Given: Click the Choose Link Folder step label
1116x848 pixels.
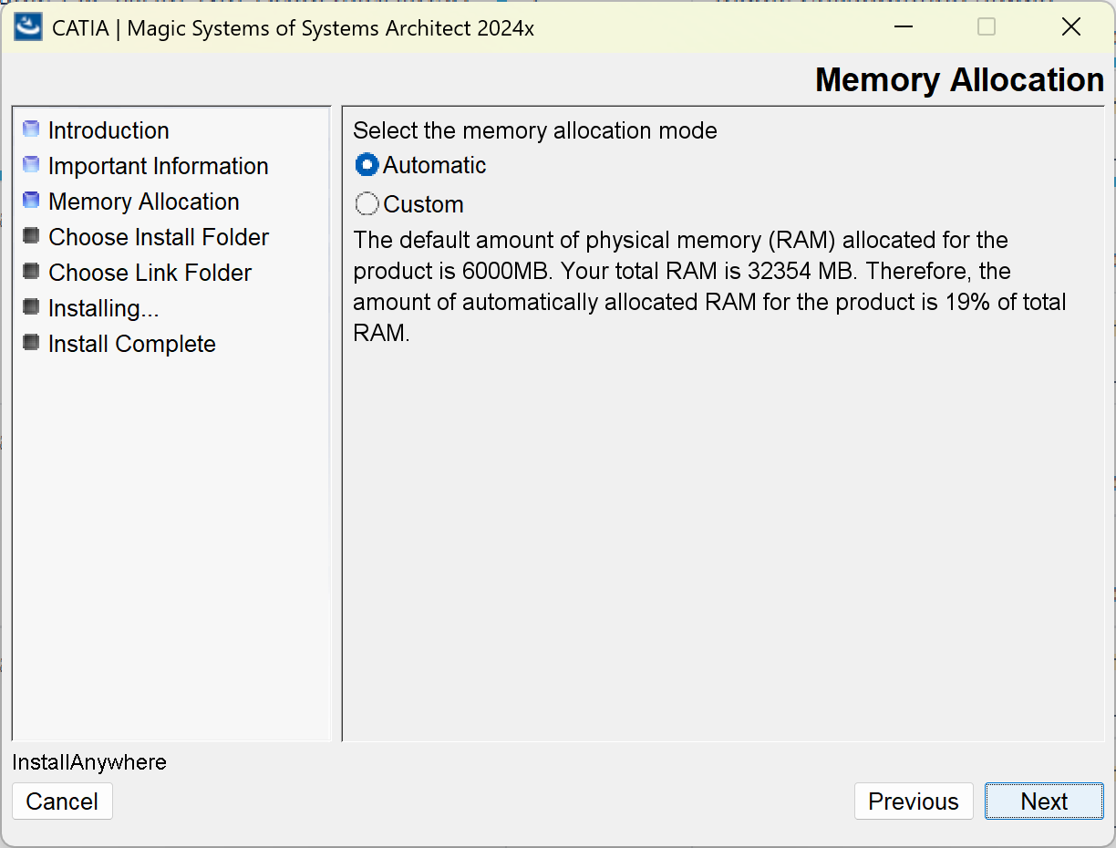Looking at the screenshot, I should [x=150, y=273].
